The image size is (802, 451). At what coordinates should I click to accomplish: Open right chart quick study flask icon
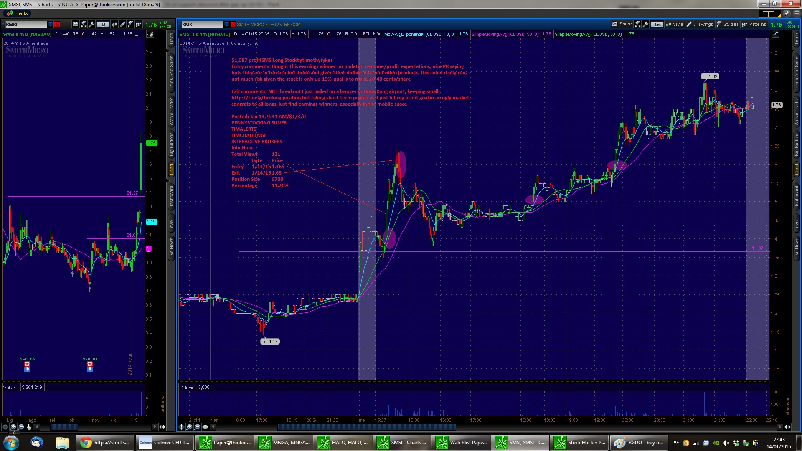637,24
